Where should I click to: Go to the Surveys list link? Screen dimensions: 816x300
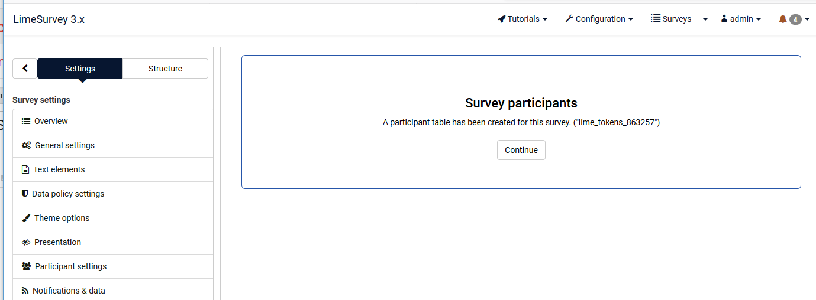(671, 19)
